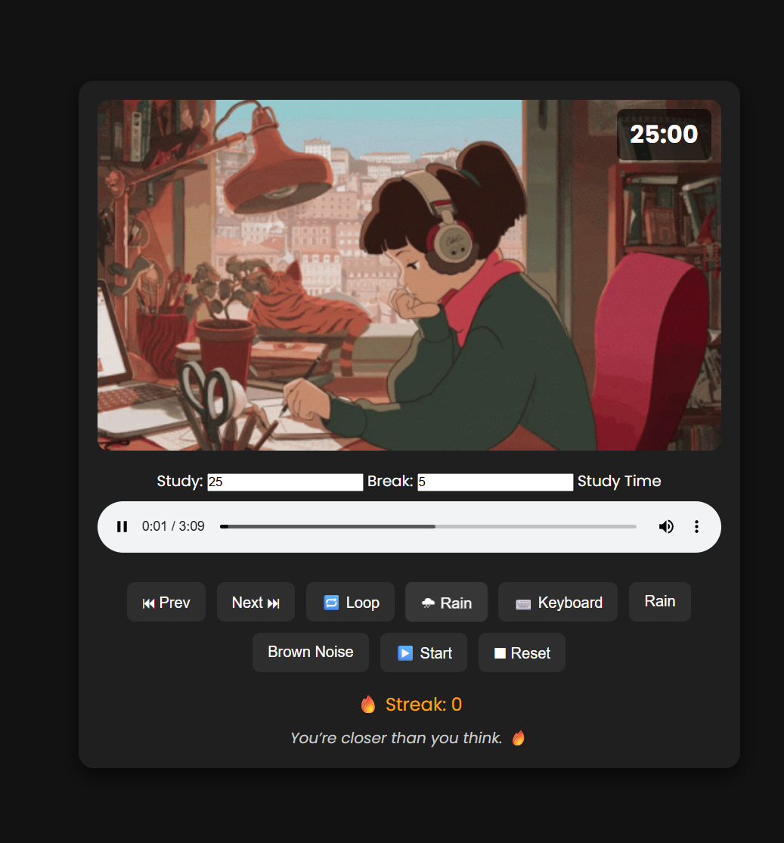Click the Study minutes input field
This screenshot has width=784, height=843.
(x=285, y=482)
